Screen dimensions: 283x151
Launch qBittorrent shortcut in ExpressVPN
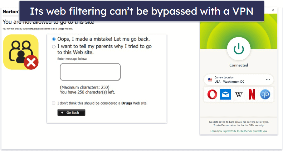[265, 94]
